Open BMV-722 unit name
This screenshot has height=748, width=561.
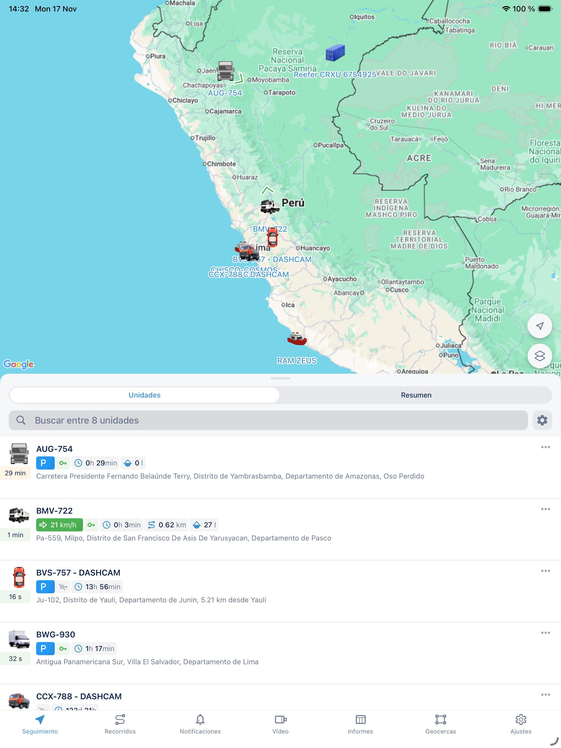click(55, 511)
